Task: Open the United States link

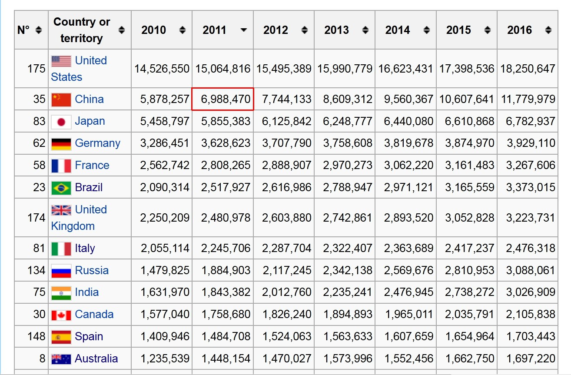Action: click(79, 69)
